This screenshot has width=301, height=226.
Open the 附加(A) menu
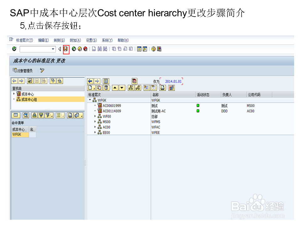click(x=76, y=40)
